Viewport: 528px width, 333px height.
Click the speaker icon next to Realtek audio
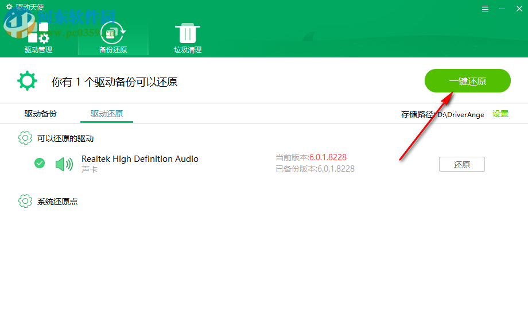64,163
